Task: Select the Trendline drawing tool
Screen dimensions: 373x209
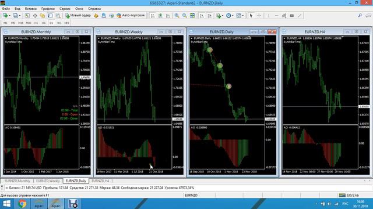Action: coord(300,16)
